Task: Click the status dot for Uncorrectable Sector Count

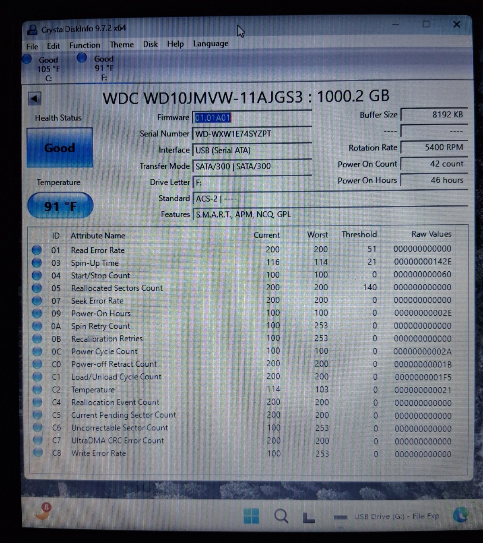Action: tap(37, 427)
